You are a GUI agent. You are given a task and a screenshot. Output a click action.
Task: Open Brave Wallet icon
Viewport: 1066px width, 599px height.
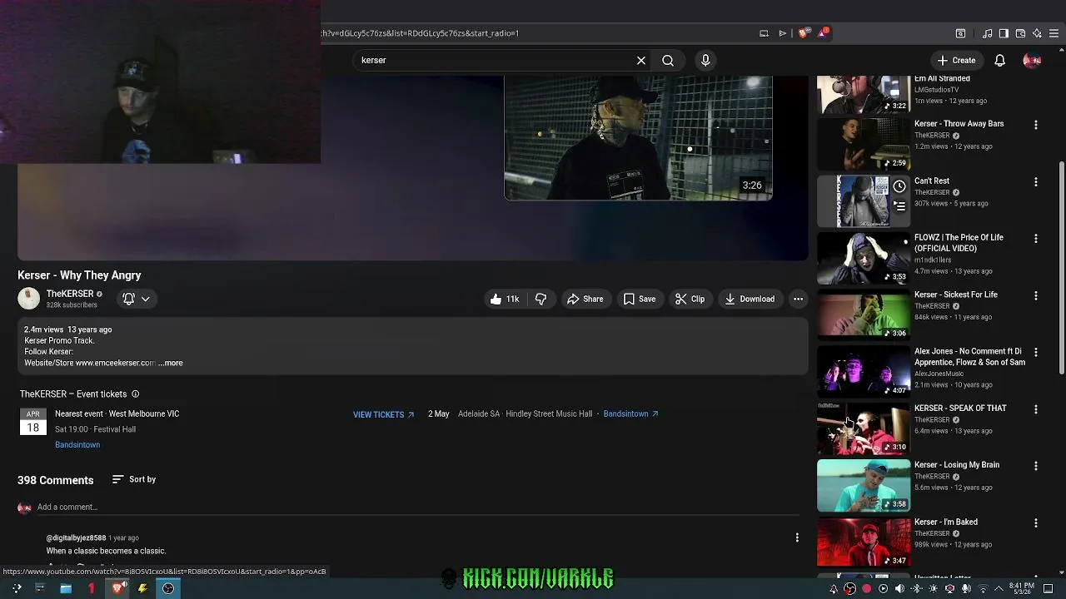(x=1020, y=33)
